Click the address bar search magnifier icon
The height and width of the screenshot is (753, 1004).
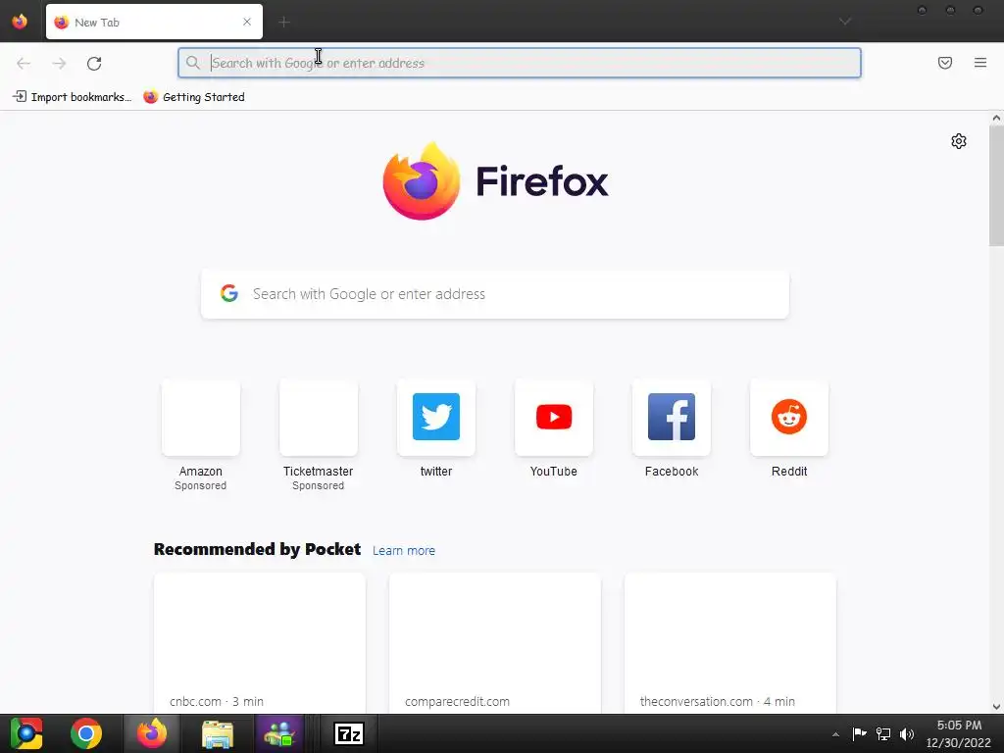tap(193, 63)
